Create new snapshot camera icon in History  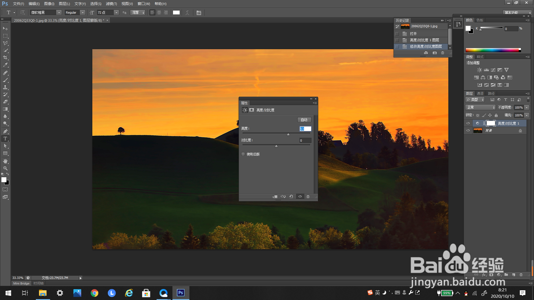pos(435,53)
